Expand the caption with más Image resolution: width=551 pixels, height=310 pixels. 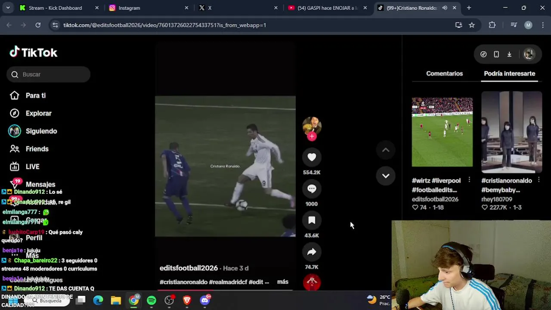[x=283, y=282]
